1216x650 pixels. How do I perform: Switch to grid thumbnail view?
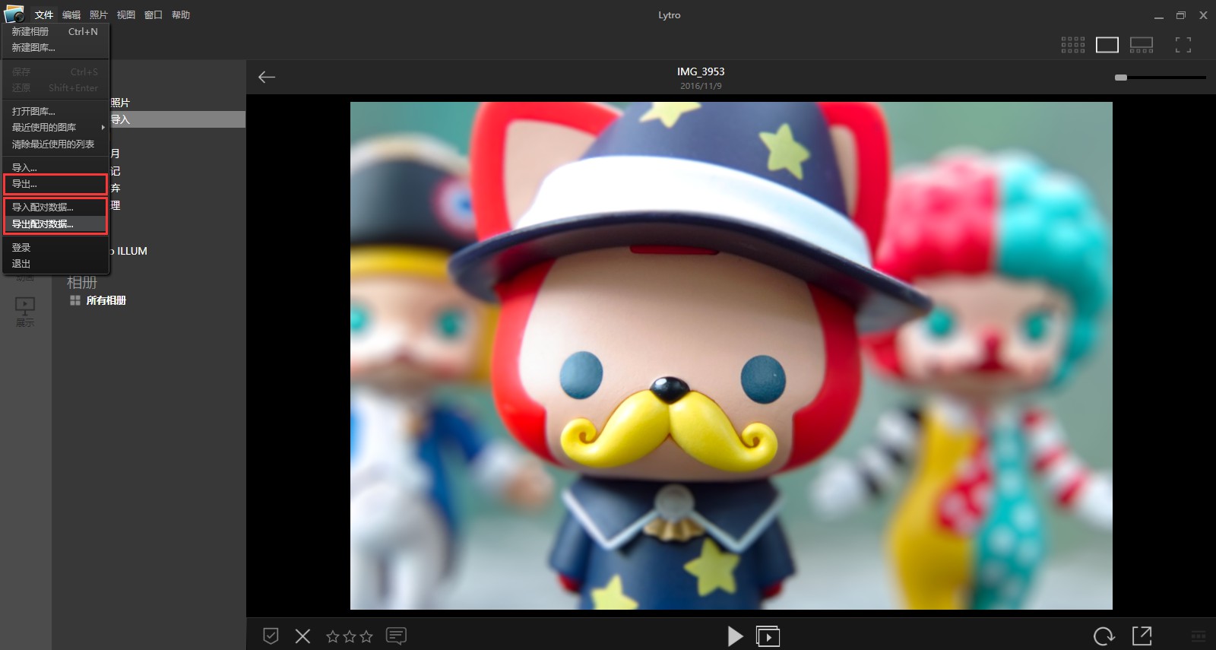tap(1072, 45)
